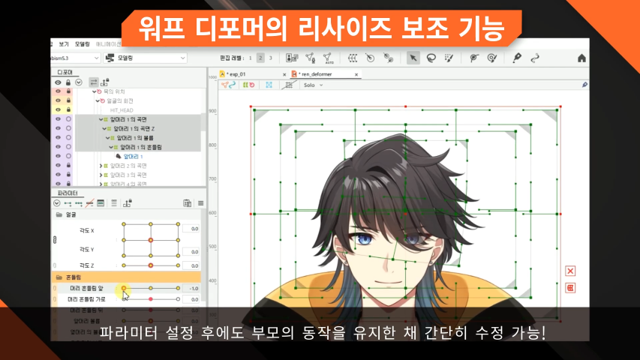
Task: Open the Deformer panel circled-arrow dropdown
Action: (79, 82)
